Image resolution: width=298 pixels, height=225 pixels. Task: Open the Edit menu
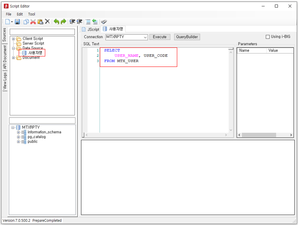coord(20,14)
